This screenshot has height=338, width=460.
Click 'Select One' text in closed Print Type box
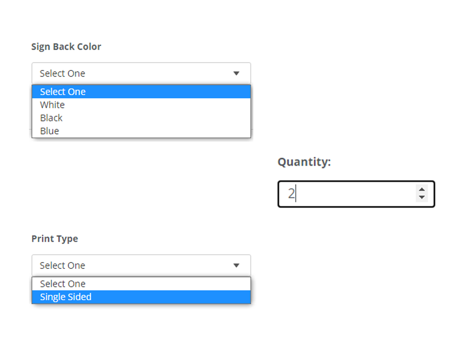tap(63, 266)
